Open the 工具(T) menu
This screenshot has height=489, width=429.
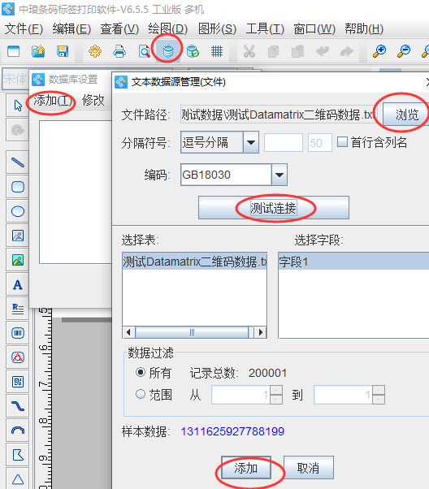(265, 29)
